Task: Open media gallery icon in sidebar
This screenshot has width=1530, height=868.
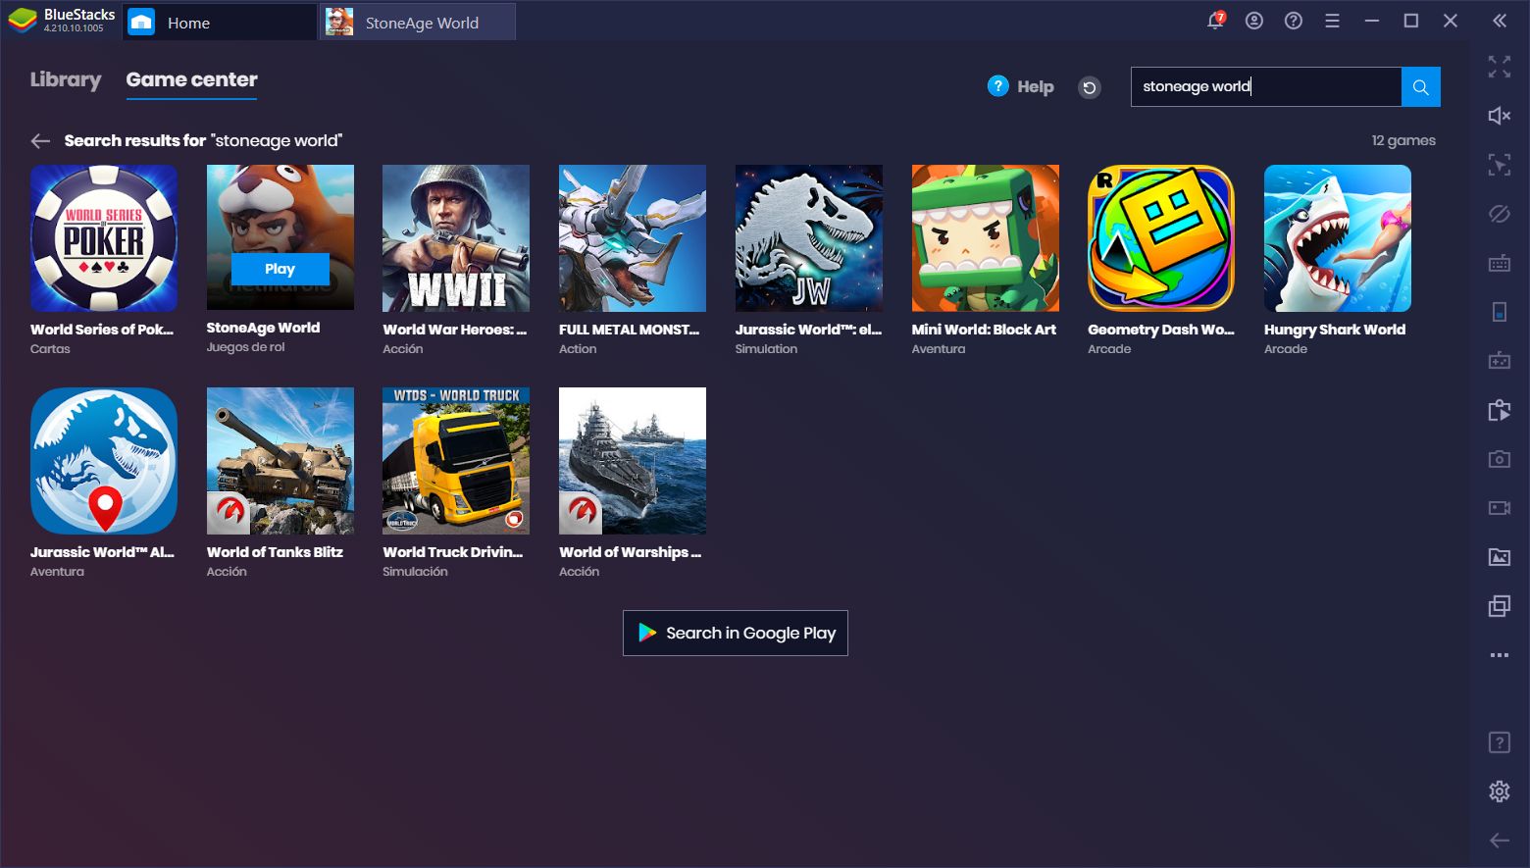Action: [1500, 557]
